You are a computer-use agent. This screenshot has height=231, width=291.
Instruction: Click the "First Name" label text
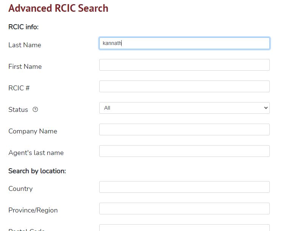pyautogui.click(x=25, y=67)
